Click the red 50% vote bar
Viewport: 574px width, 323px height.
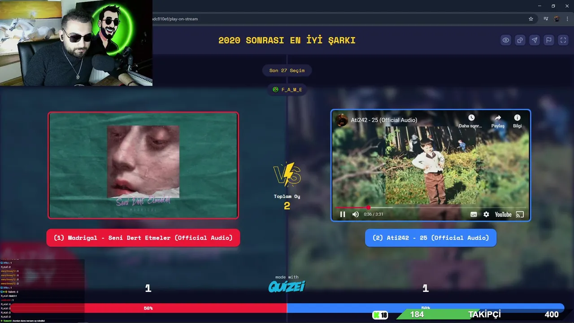148,308
